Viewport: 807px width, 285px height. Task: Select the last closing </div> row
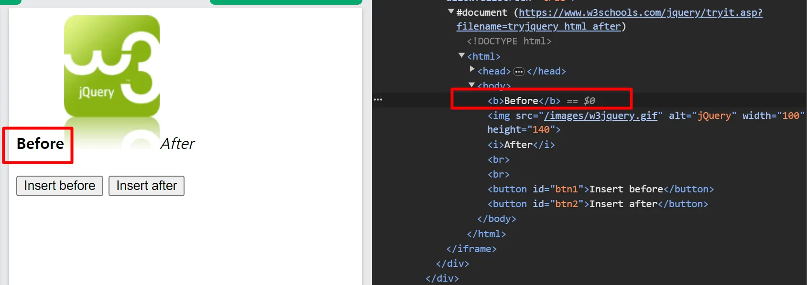442,278
